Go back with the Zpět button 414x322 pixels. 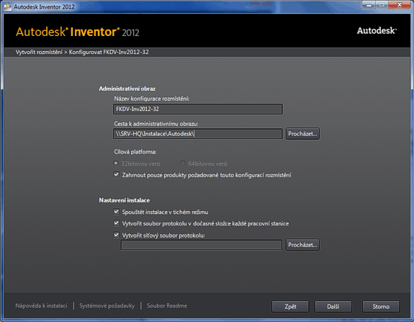tap(290, 307)
